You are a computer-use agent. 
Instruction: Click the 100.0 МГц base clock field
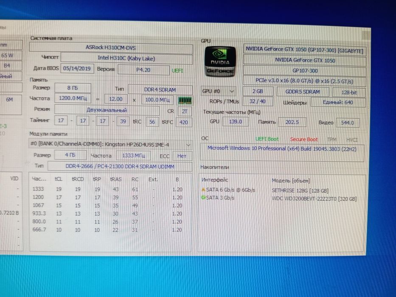click(x=157, y=100)
